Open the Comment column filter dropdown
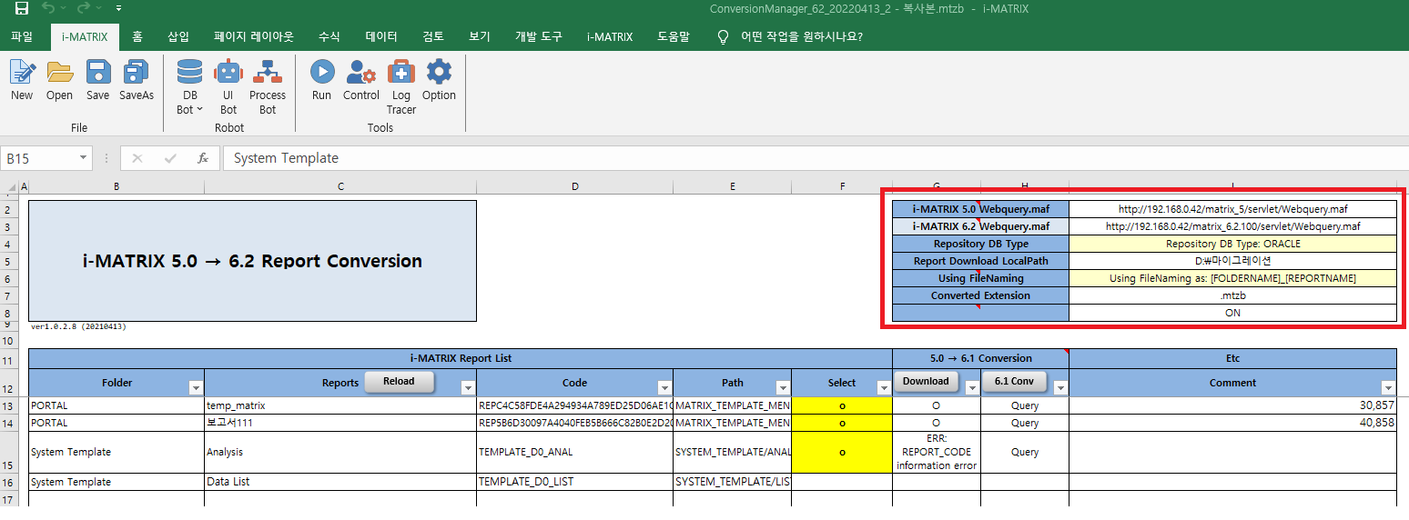Screen dimensions: 1409x520 1387,387
